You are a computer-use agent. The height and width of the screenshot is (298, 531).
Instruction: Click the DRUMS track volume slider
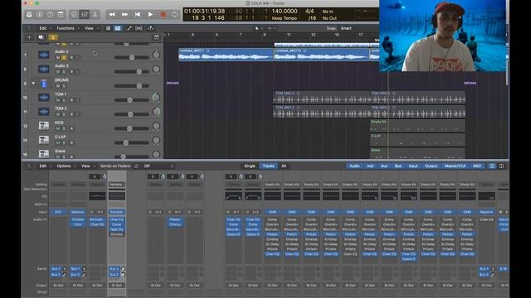tap(132, 86)
